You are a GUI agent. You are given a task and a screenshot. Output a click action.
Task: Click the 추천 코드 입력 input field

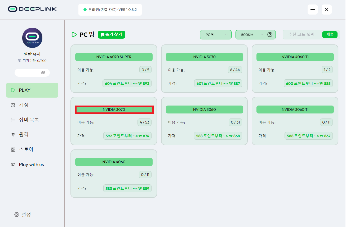302,35
